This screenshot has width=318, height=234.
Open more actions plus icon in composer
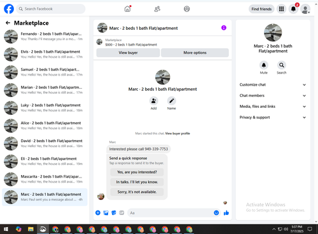click(x=98, y=213)
